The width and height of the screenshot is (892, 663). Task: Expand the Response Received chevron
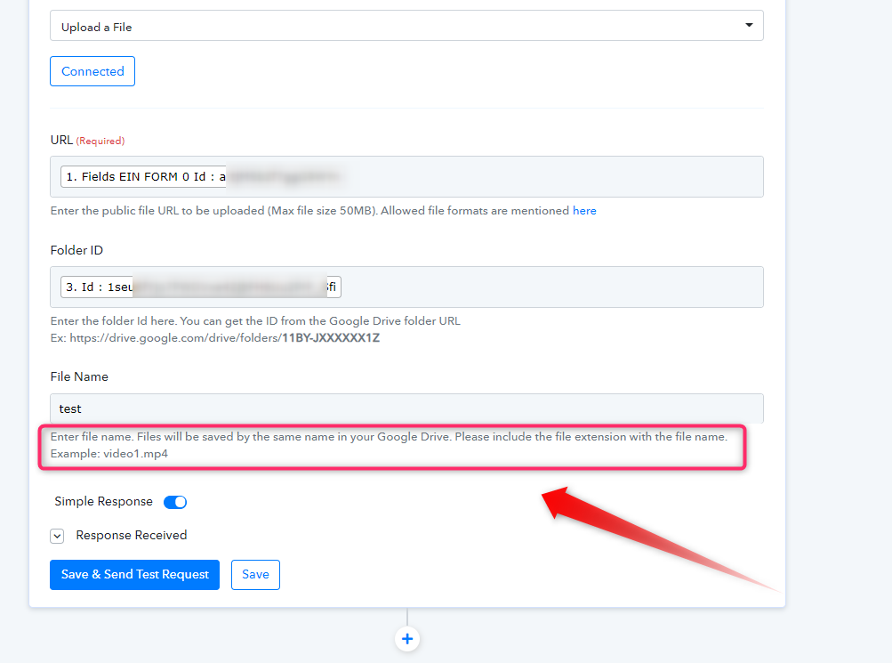[x=57, y=536]
